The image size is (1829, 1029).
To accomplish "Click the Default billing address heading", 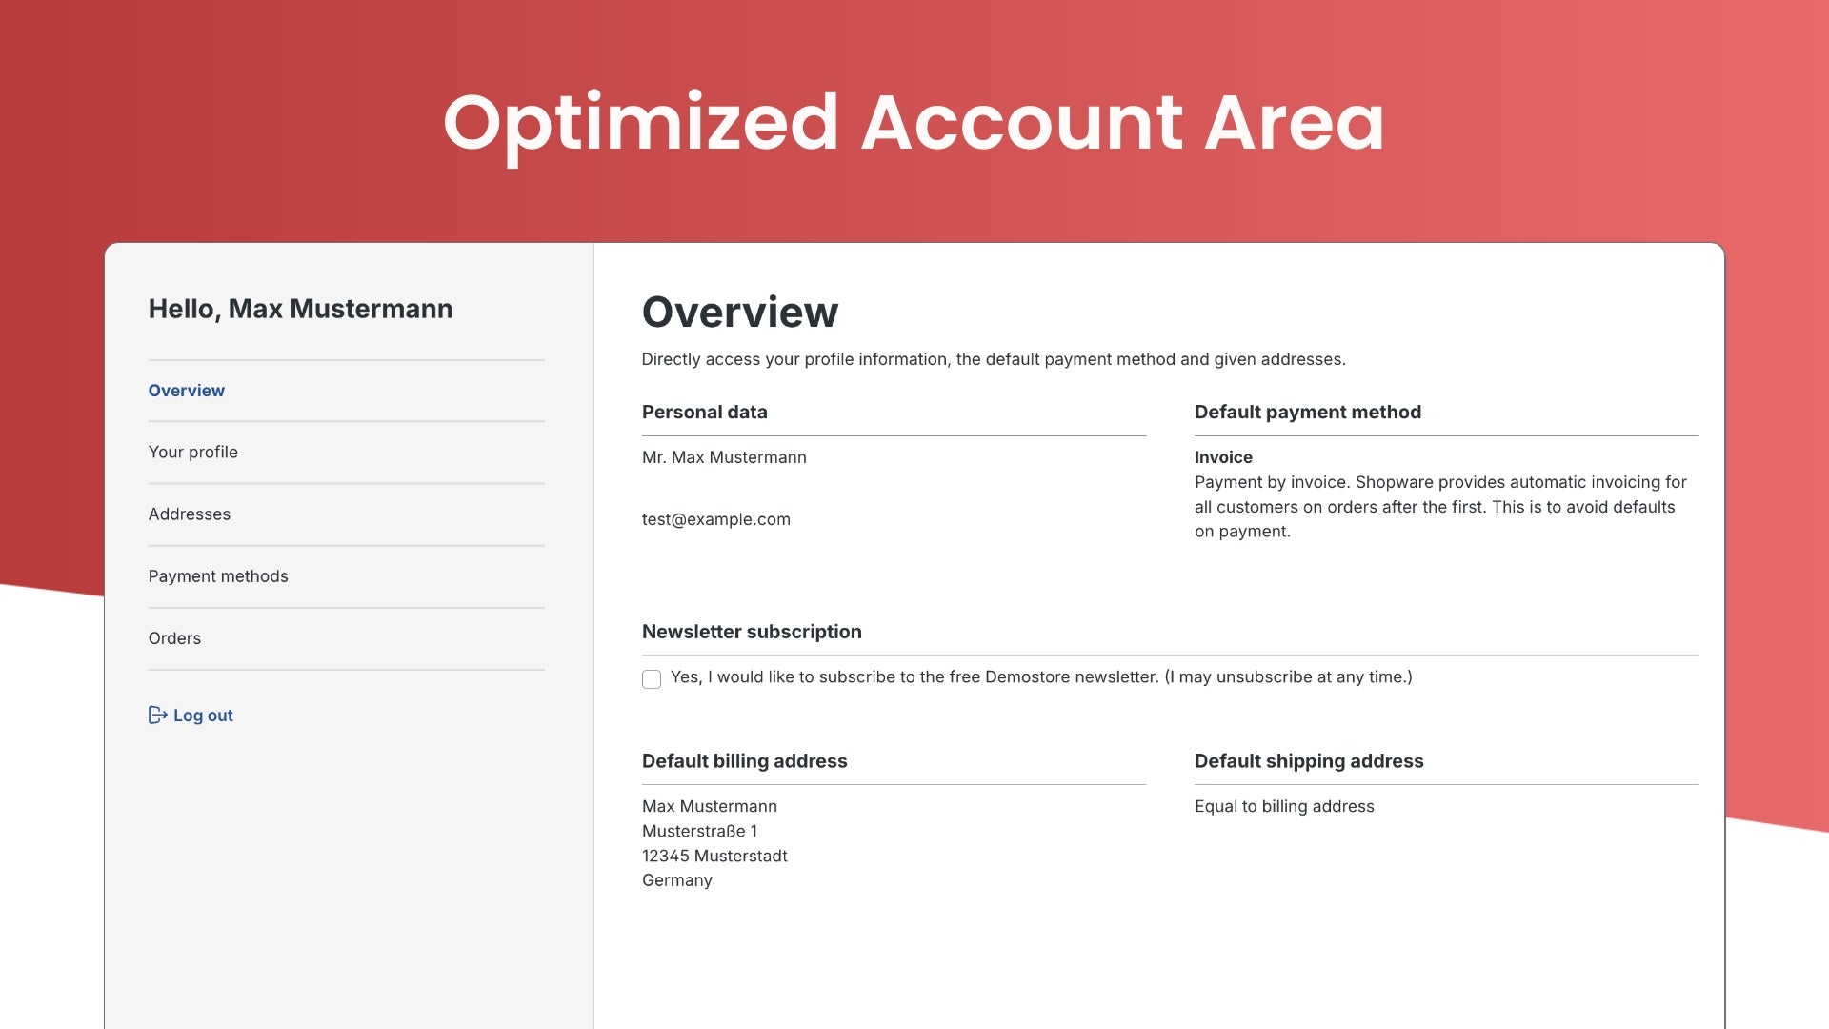I will [x=745, y=761].
